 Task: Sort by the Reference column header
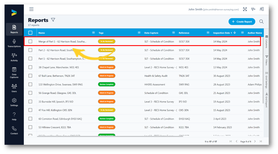[x=184, y=33]
